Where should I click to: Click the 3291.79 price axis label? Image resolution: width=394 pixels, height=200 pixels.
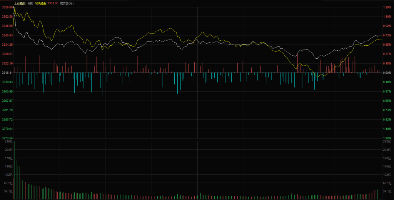coord(7,110)
